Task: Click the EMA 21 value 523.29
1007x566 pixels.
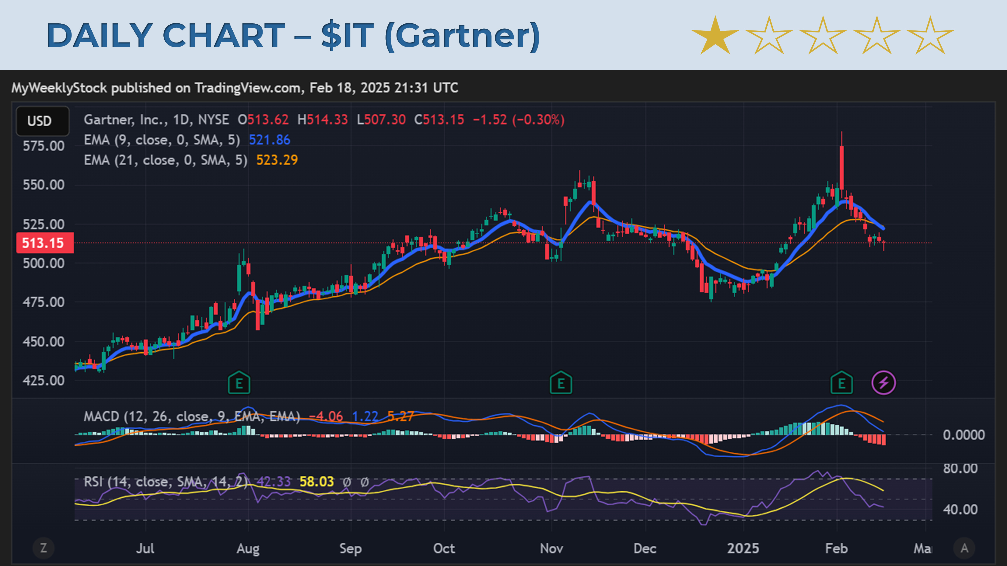Action: tap(277, 160)
